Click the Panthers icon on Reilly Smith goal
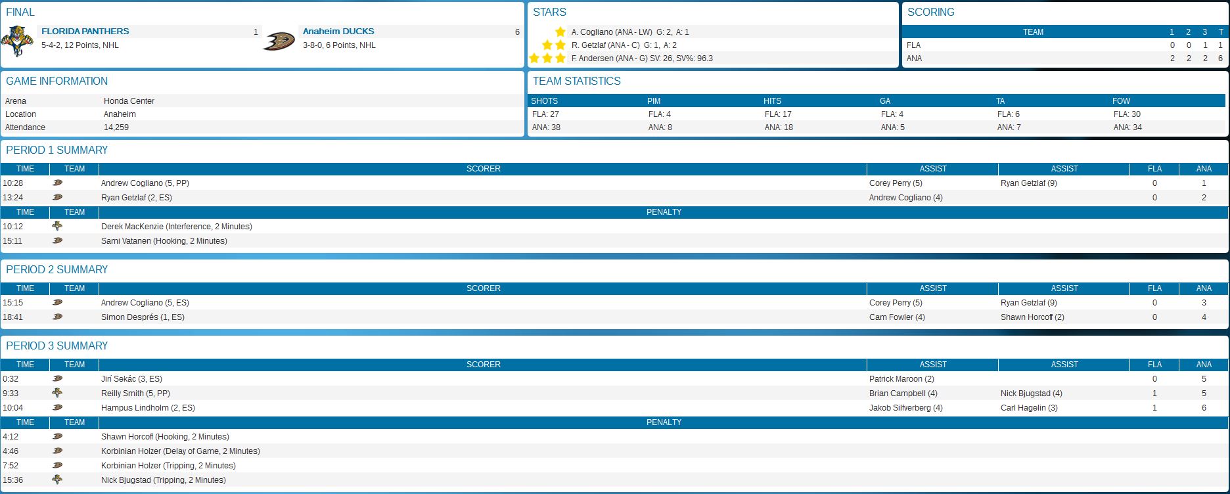1230x494 pixels. click(x=58, y=393)
